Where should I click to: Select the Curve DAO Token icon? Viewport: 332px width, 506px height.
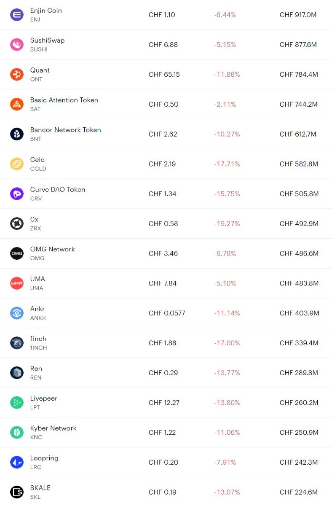pos(17,194)
